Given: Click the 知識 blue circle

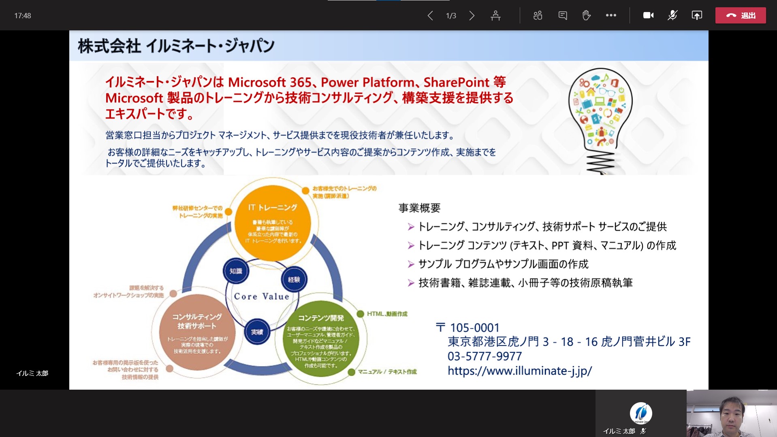Looking at the screenshot, I should click(x=236, y=271).
